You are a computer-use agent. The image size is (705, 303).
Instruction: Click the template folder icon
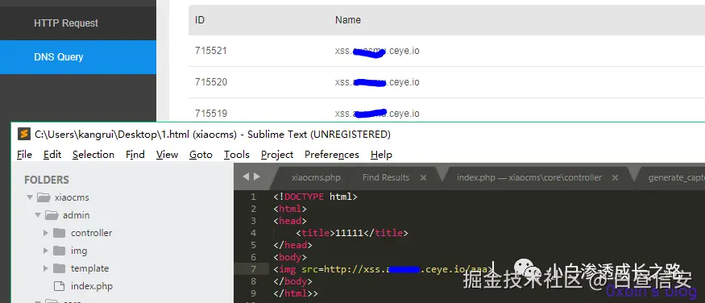59,268
